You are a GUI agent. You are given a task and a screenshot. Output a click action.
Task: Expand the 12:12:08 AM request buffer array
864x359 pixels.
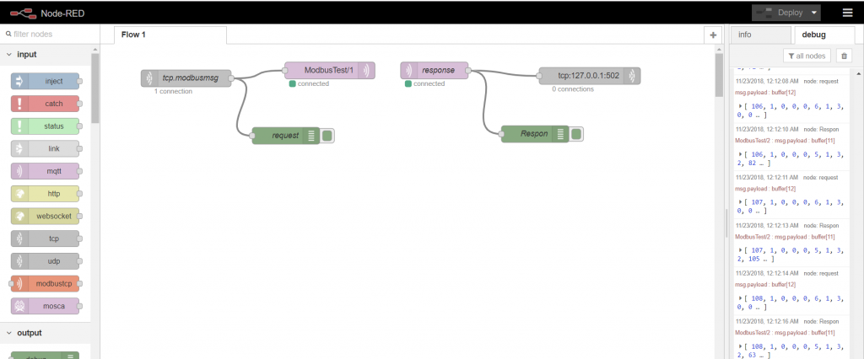741,105
